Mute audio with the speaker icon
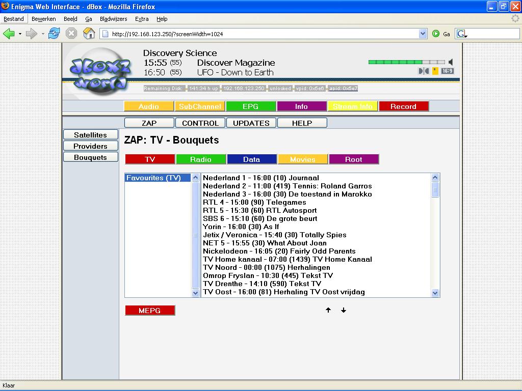Screen dimensions: 522x391 tap(451, 62)
